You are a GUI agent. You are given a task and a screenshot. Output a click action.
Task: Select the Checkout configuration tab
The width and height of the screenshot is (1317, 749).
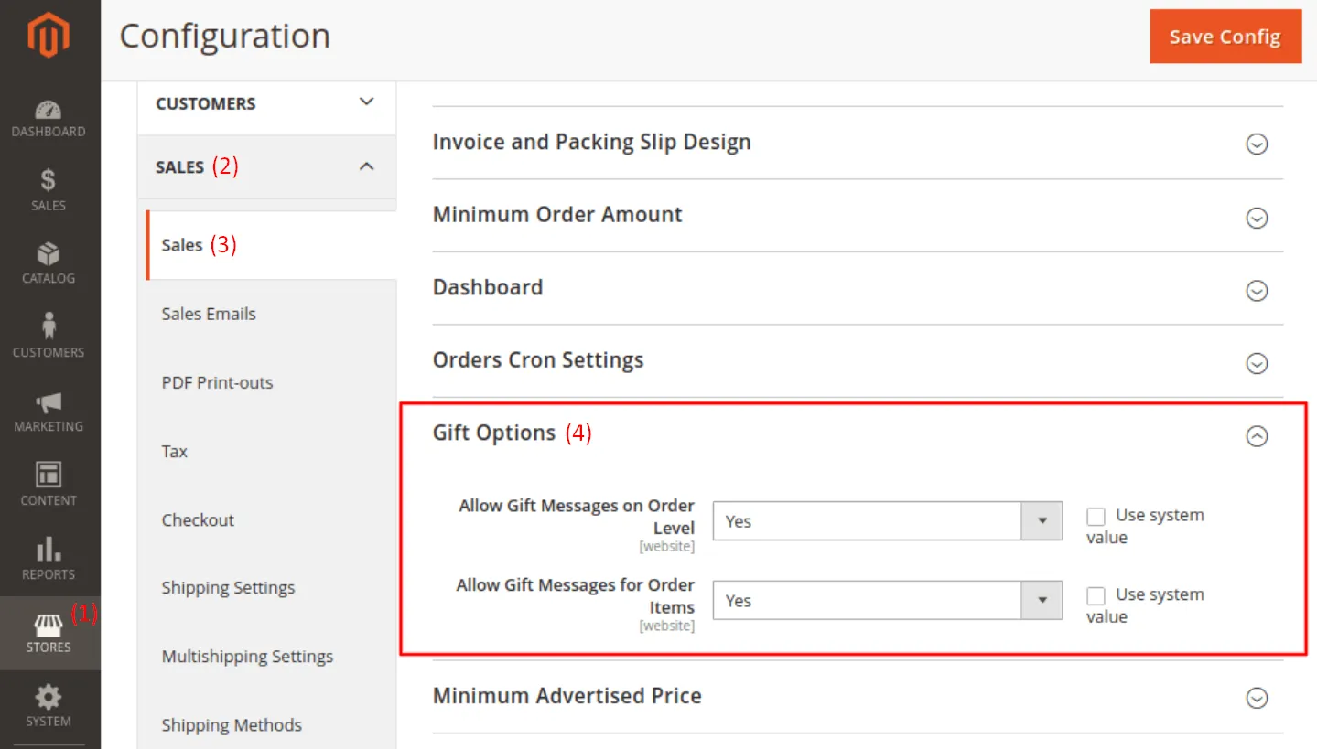point(198,519)
